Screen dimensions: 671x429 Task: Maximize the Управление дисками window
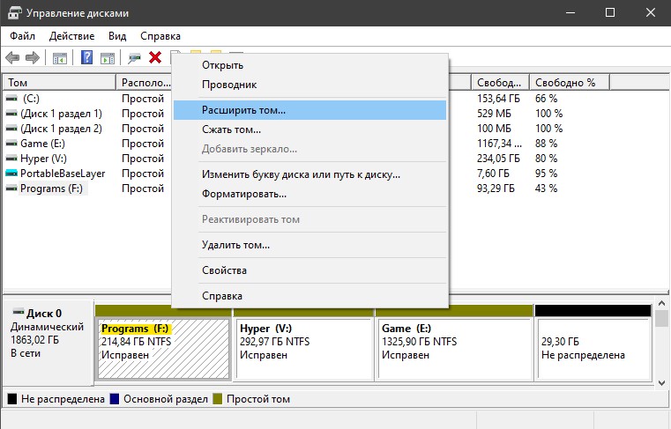coord(610,13)
